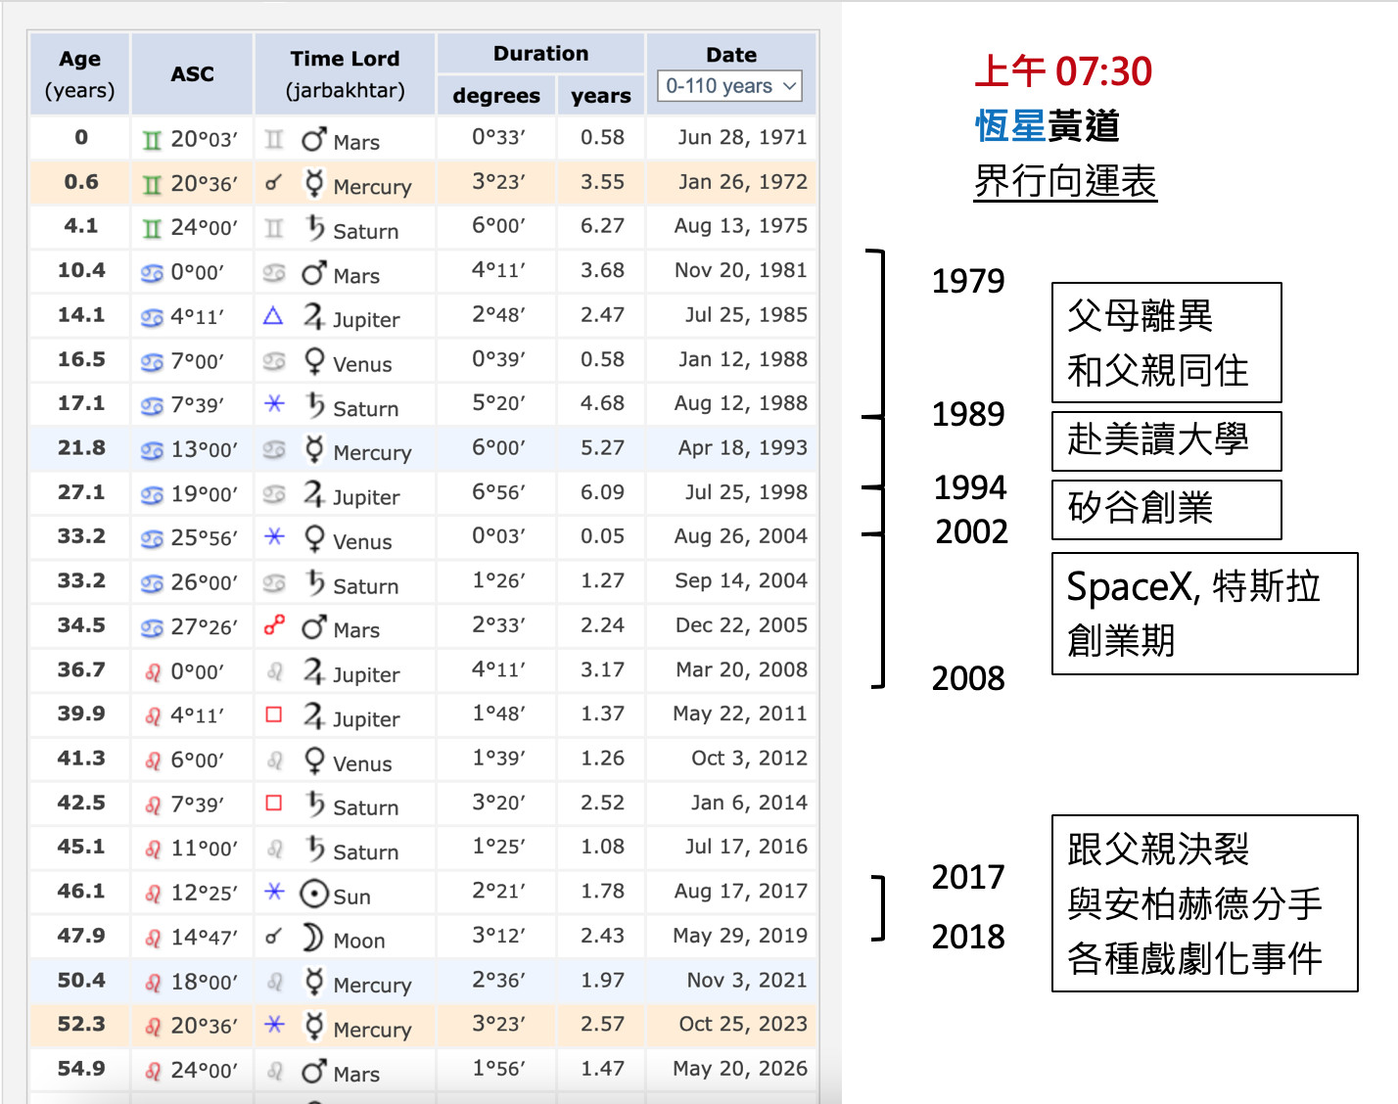Click the red opposition symbol beside Mars
The height and width of the screenshot is (1104, 1398).
click(x=274, y=625)
